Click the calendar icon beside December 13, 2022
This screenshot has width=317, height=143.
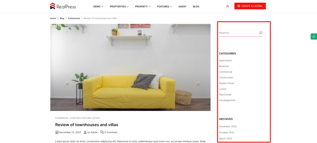[57, 132]
